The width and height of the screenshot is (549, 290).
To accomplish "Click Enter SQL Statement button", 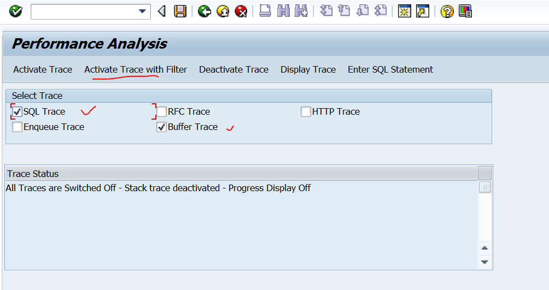I will pos(390,69).
